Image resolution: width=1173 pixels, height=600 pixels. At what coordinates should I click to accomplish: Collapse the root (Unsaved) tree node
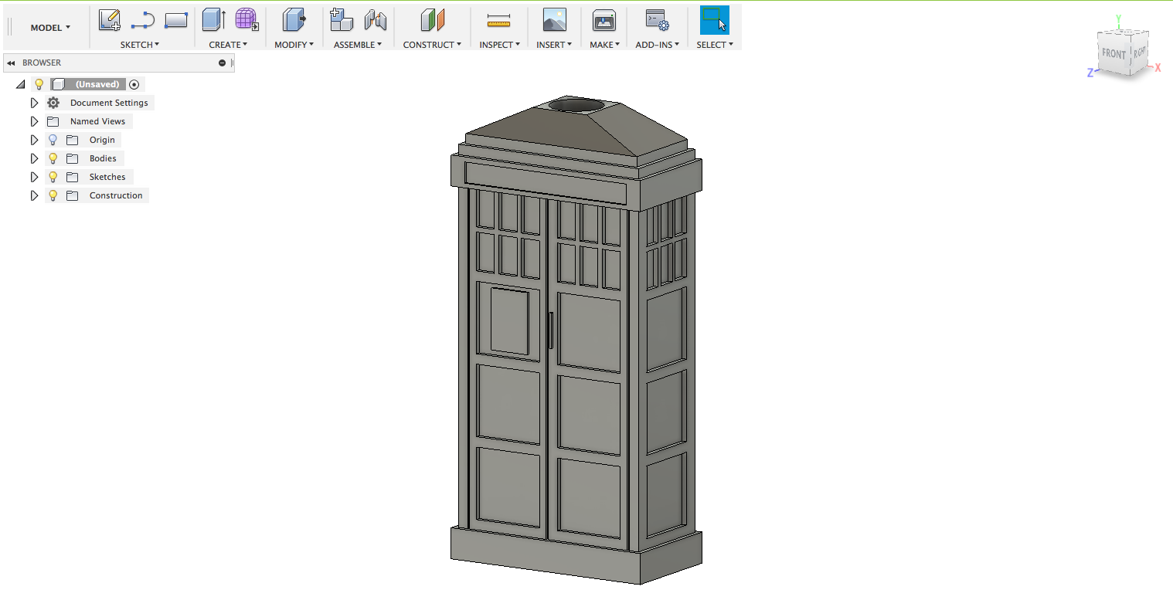point(20,84)
